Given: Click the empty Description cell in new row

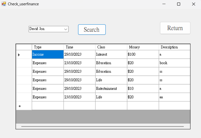Looking at the screenshot, I should (x=175, y=106).
